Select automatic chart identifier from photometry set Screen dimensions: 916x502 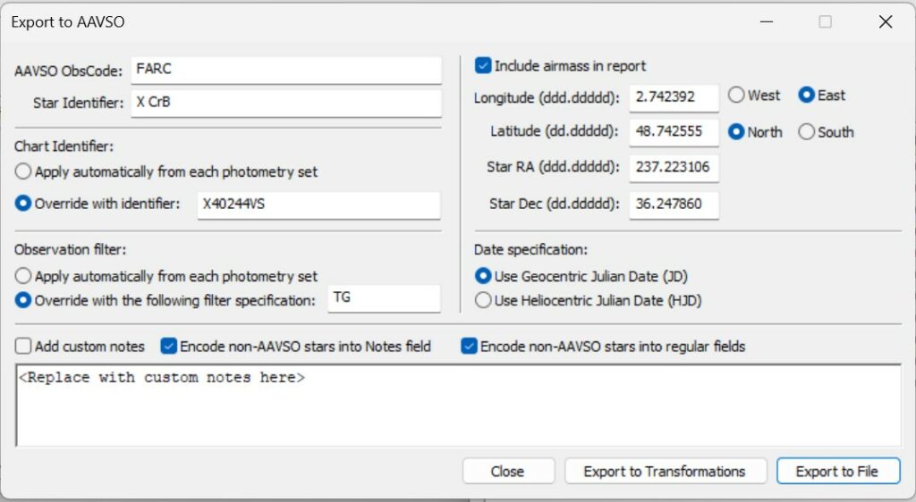tap(23, 172)
